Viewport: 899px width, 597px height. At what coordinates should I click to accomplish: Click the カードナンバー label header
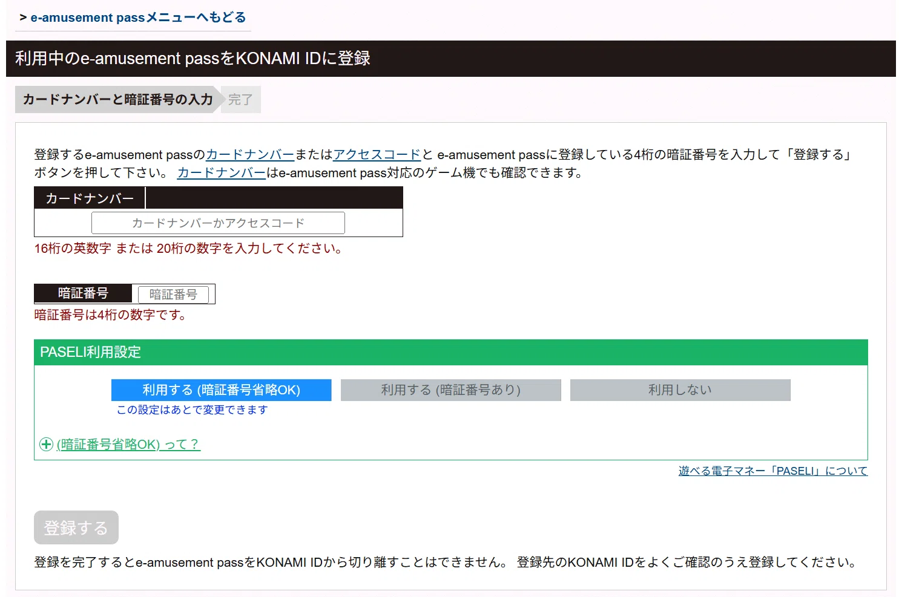pos(90,198)
